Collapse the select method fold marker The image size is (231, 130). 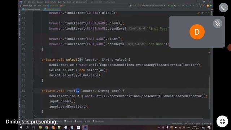(x=33, y=60)
